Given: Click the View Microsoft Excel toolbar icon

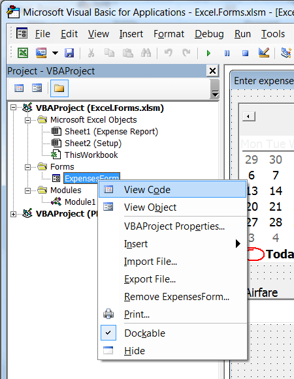Looking at the screenshot, I should tap(23, 53).
